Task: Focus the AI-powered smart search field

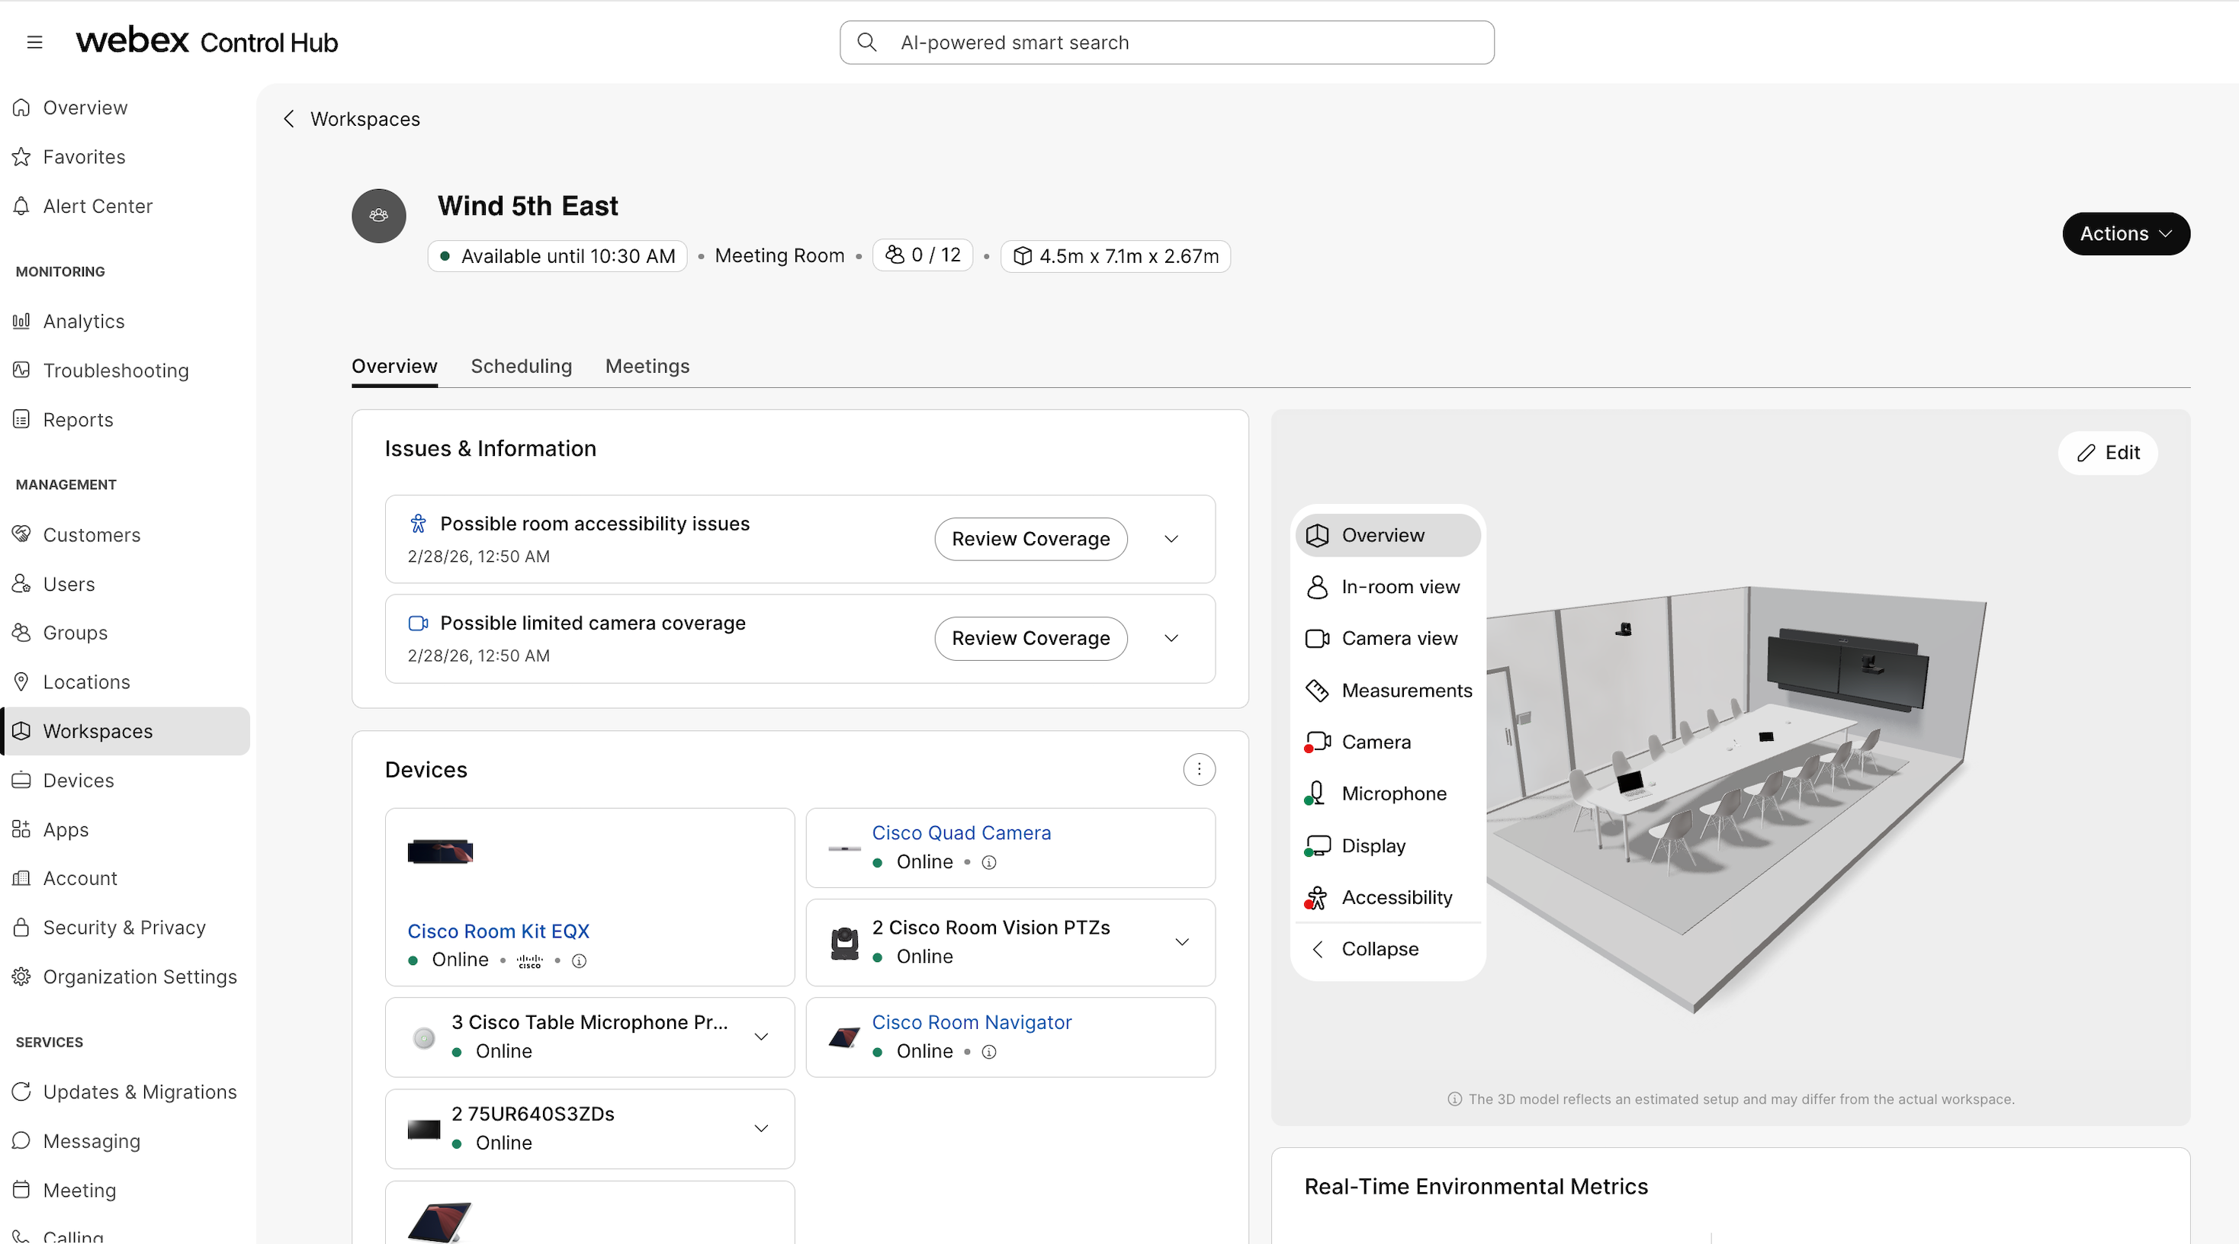Action: coord(1167,42)
